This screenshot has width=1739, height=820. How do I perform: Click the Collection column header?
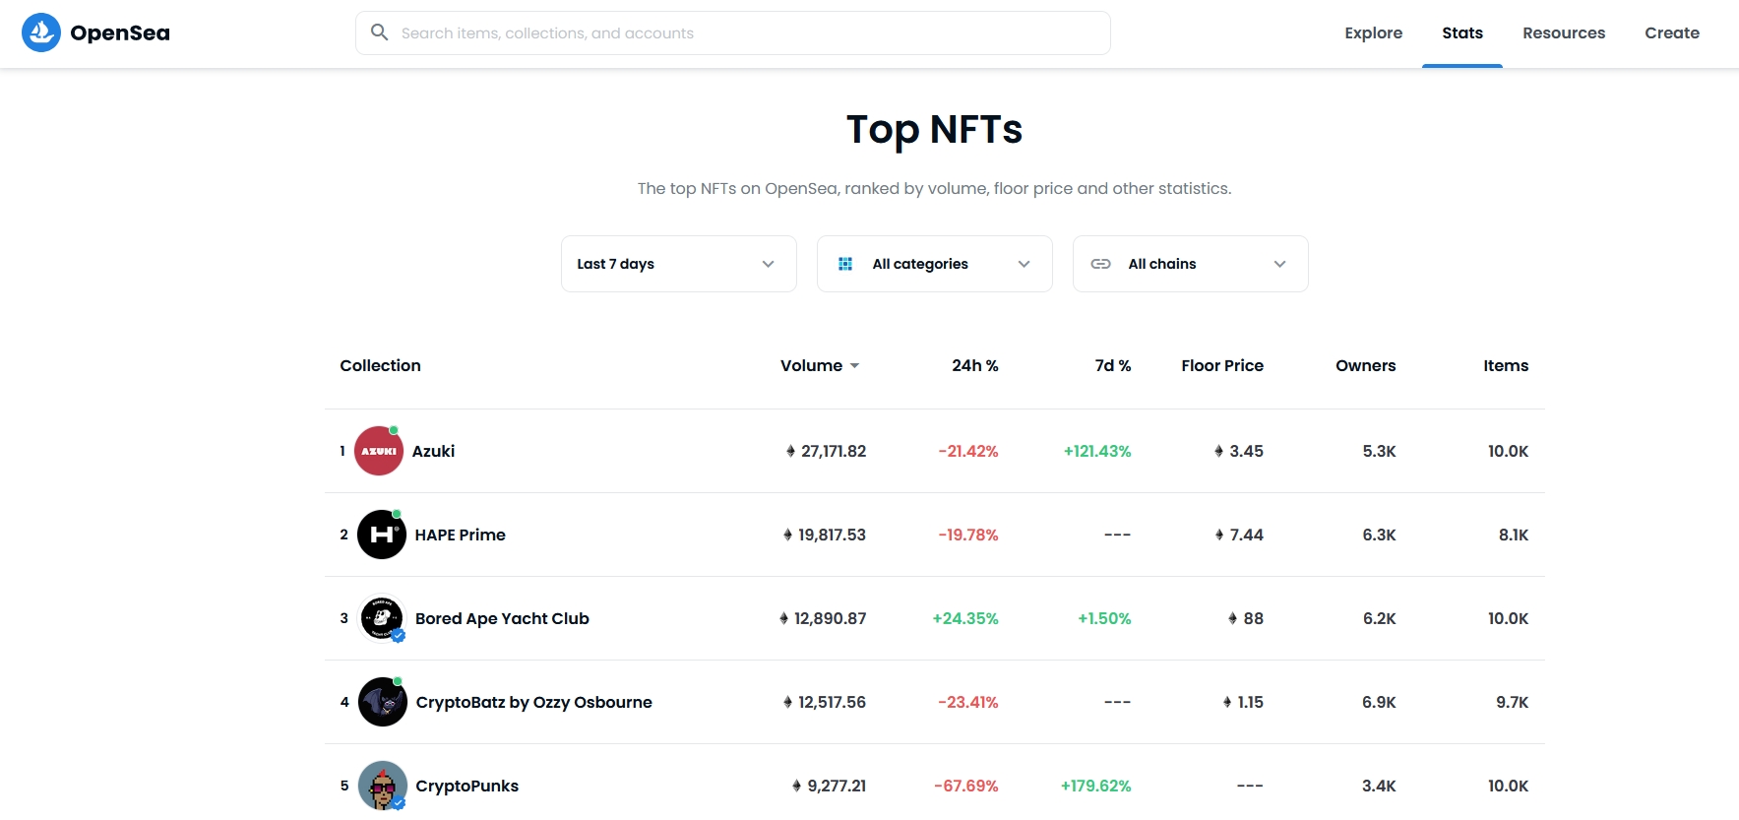tap(380, 365)
